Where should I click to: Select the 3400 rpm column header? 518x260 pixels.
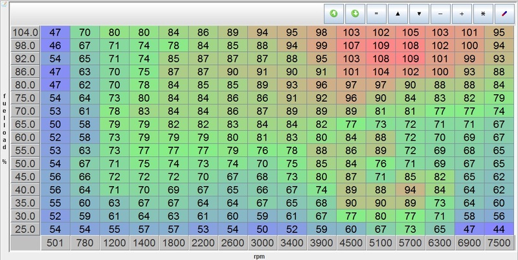point(292,243)
